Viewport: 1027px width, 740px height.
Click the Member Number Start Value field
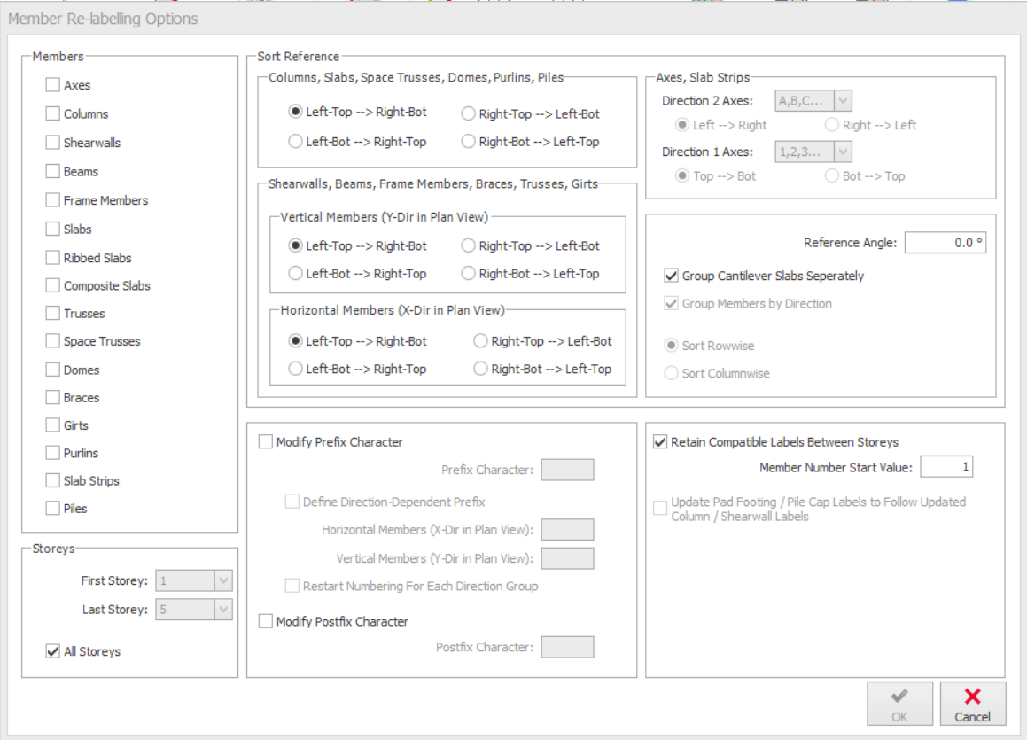point(945,467)
